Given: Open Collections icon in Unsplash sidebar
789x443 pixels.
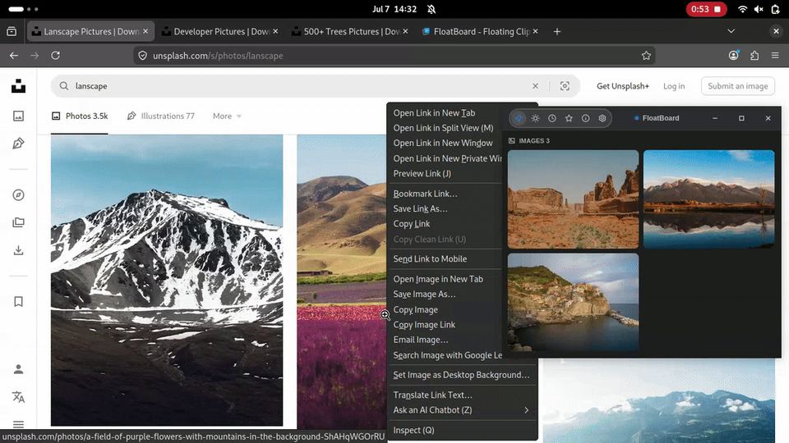Looking at the screenshot, I should point(19,222).
